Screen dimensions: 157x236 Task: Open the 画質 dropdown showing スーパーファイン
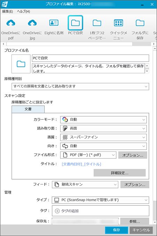(103, 137)
